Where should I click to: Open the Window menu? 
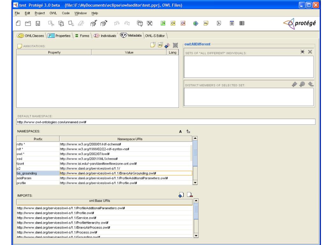pos(81,13)
